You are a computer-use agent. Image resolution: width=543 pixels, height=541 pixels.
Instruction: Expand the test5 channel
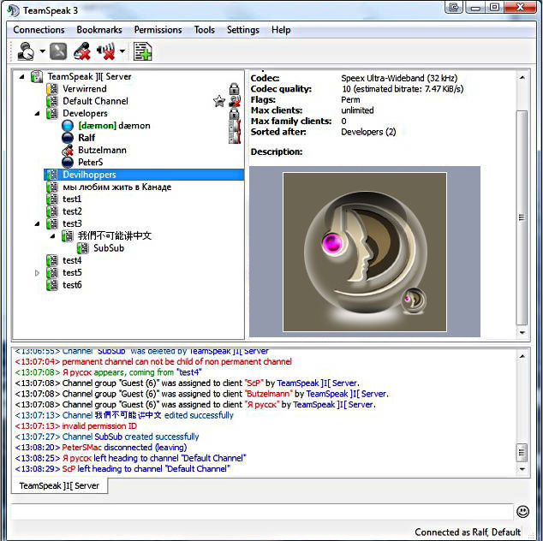pyautogui.click(x=37, y=273)
